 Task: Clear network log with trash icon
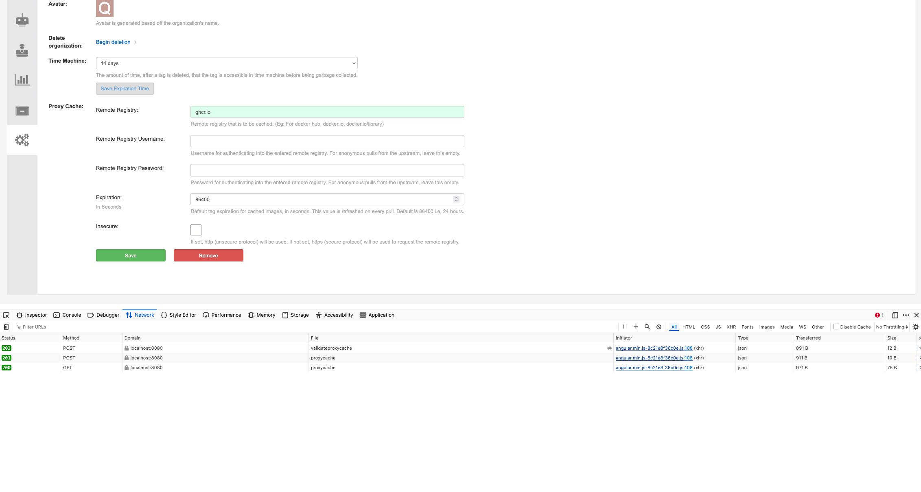tap(6, 327)
